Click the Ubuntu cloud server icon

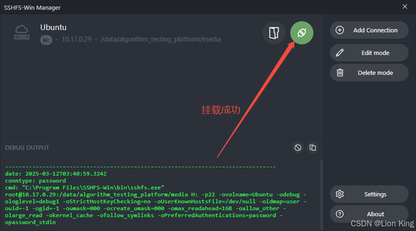[21, 32]
